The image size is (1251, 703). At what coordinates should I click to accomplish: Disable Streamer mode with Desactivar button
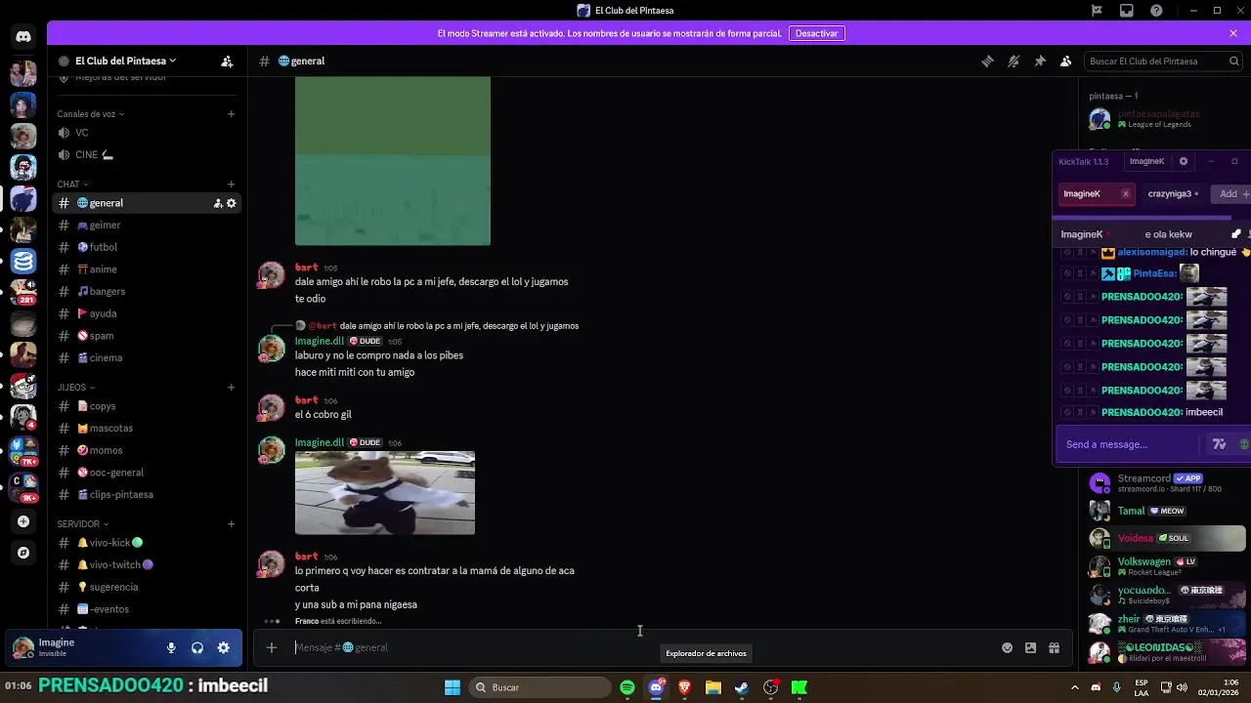click(x=816, y=33)
